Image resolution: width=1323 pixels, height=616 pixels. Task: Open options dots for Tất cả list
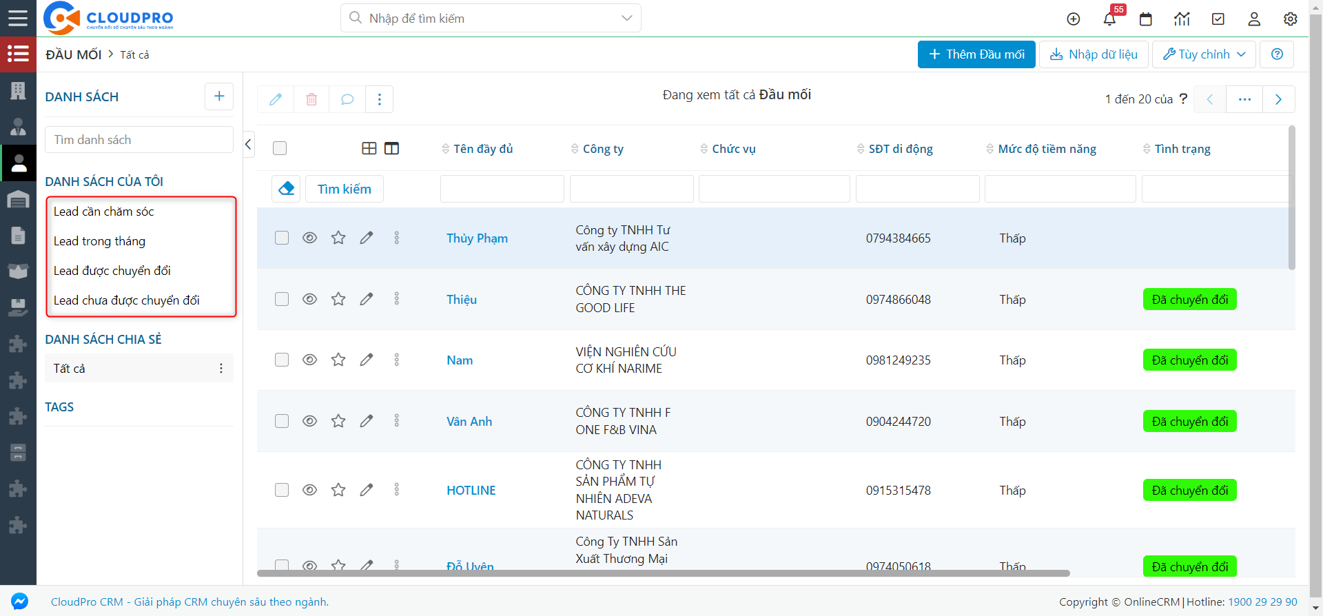pyautogui.click(x=221, y=369)
